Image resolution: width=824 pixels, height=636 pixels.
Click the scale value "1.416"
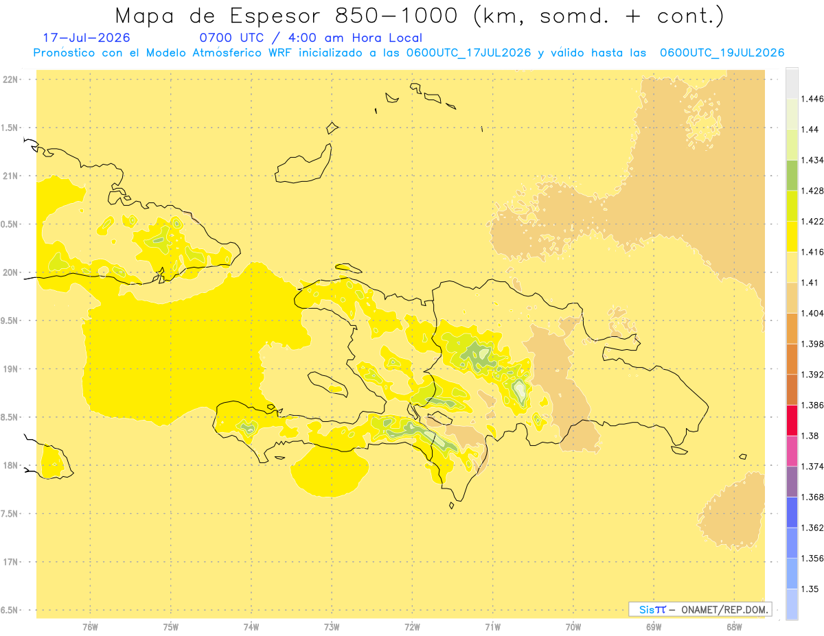pos(812,252)
